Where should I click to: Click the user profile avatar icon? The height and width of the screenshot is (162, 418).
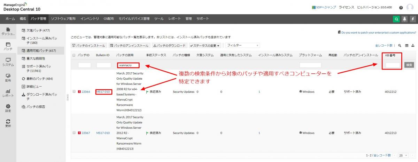point(410,8)
